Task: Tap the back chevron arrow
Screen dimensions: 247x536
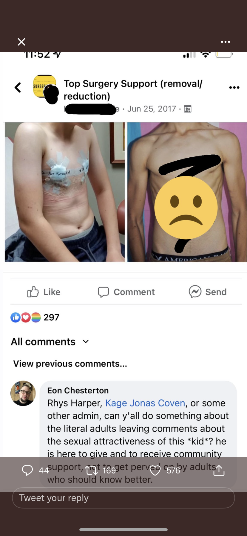Action: 18,88
